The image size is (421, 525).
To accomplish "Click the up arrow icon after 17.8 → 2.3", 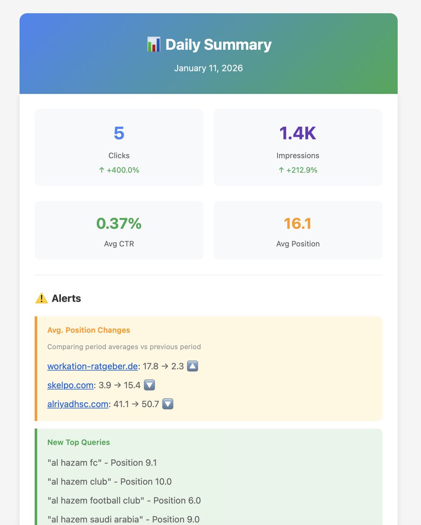I will (193, 366).
